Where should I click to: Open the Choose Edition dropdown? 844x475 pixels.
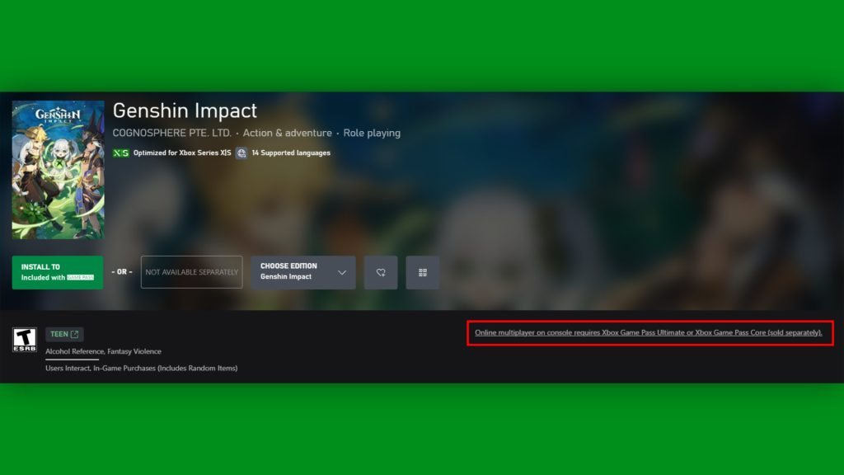303,272
